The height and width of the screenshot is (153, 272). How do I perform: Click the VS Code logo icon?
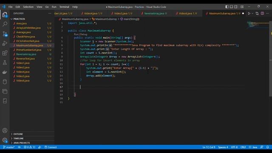[x=4, y=7]
